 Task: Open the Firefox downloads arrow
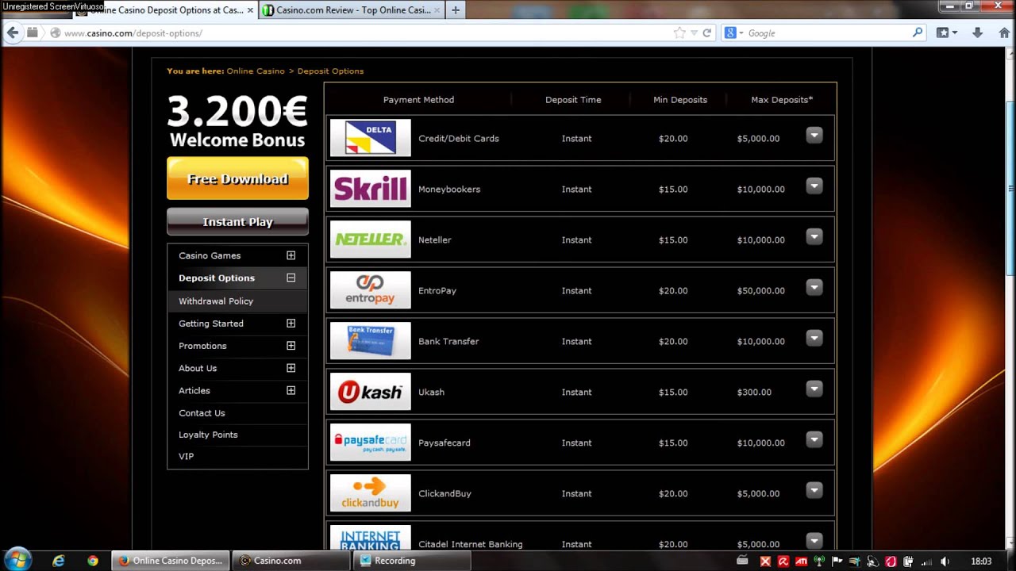[978, 33]
